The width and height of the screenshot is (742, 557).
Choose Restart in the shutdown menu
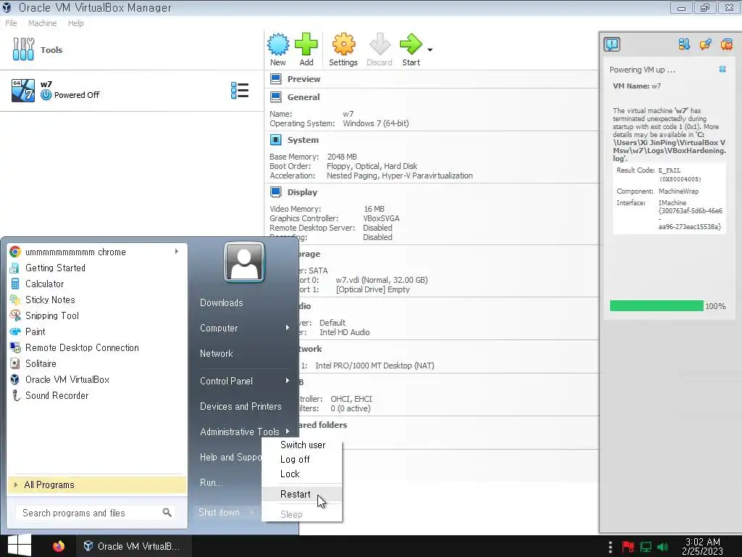tap(302, 494)
